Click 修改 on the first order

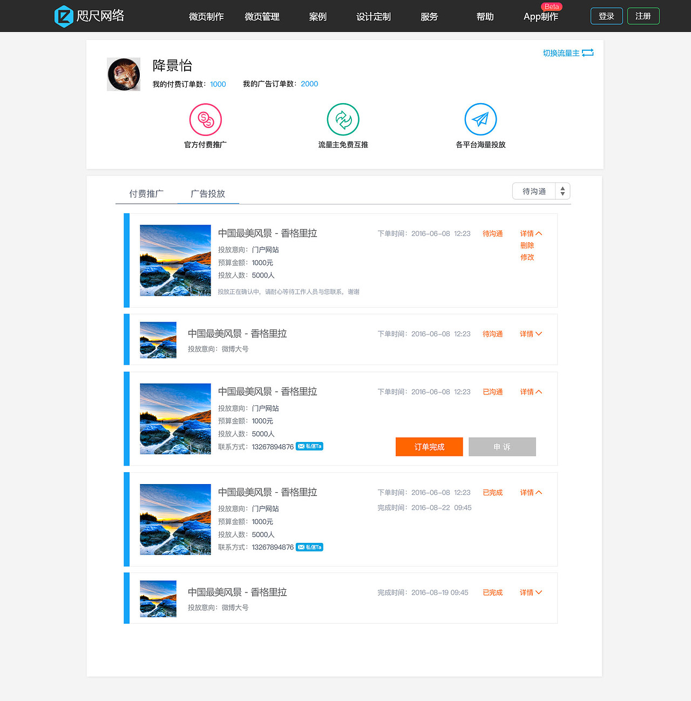[527, 257]
